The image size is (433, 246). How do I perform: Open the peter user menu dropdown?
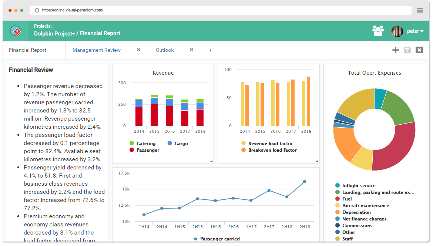(x=415, y=31)
